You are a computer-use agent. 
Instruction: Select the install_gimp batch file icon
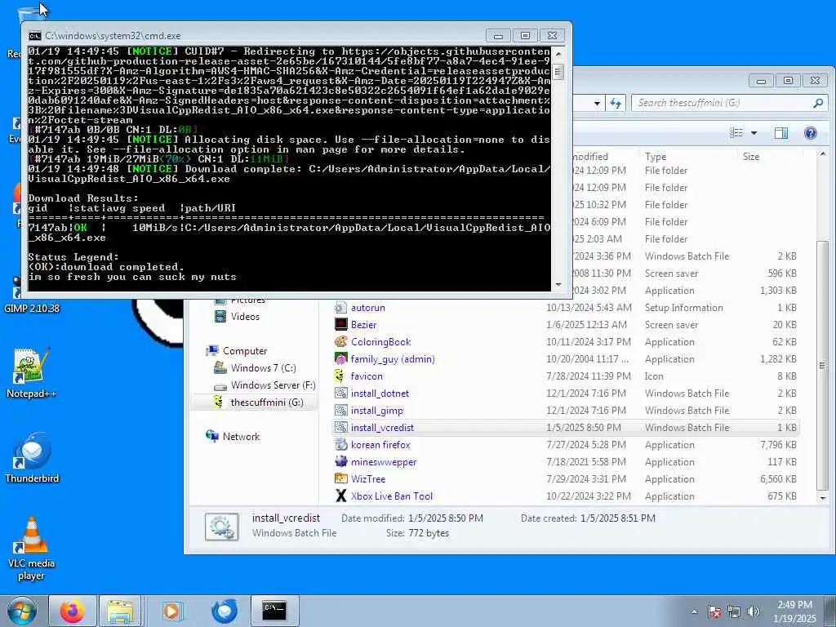pyautogui.click(x=340, y=410)
